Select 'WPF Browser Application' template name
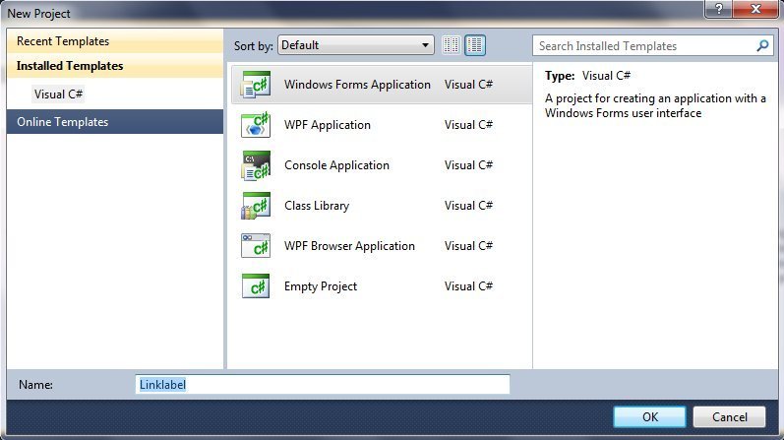The height and width of the screenshot is (440, 784). click(349, 246)
